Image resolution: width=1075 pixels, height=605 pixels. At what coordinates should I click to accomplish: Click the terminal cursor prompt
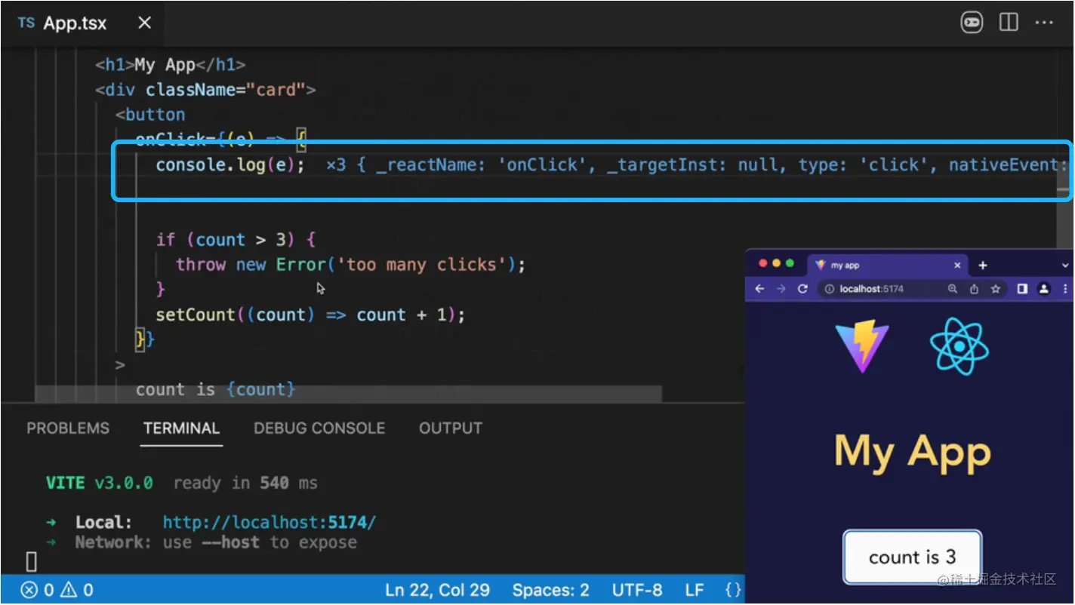click(x=32, y=561)
